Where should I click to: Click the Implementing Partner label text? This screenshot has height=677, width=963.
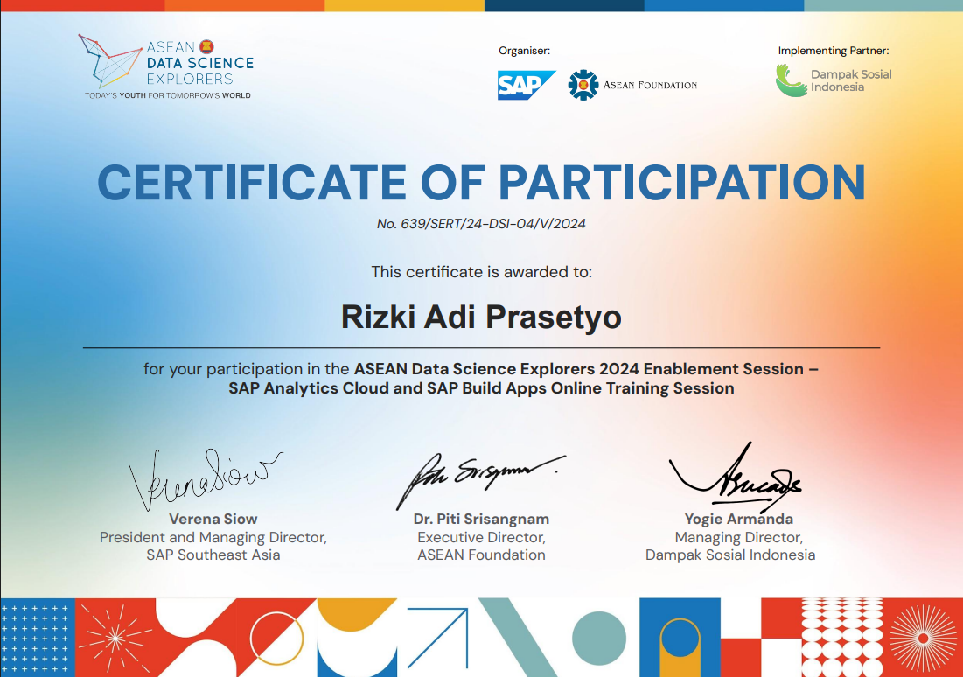pos(835,51)
